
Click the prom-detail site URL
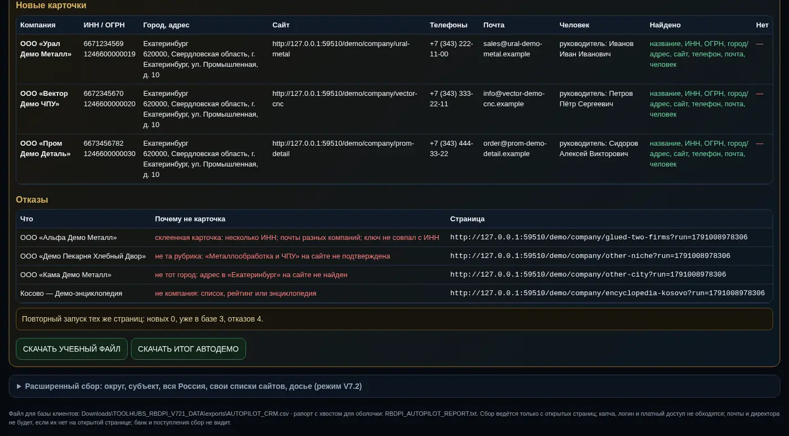(x=343, y=149)
